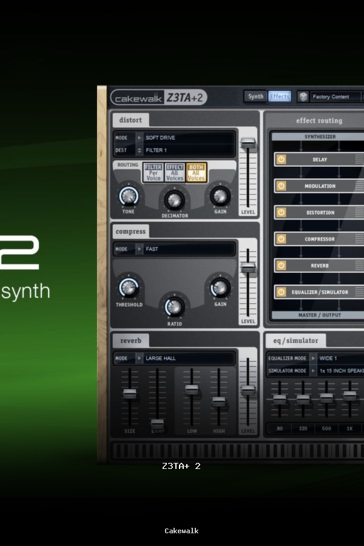Click the 220 Hz EQ band slider

303,399
